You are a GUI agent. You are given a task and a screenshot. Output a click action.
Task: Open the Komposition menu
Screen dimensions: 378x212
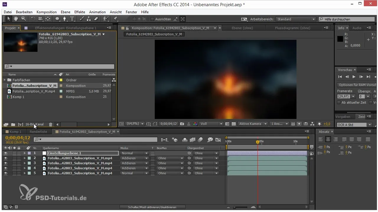pyautogui.click(x=47, y=12)
